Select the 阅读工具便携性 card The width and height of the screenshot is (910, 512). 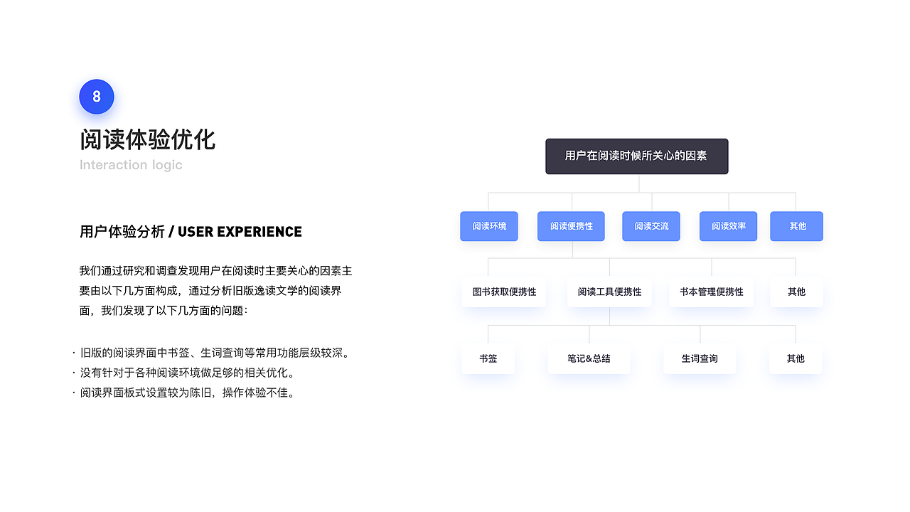[x=609, y=292]
